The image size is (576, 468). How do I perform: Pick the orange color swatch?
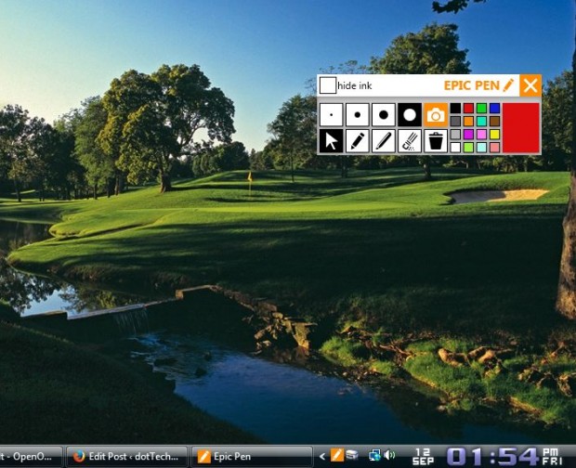(x=468, y=121)
